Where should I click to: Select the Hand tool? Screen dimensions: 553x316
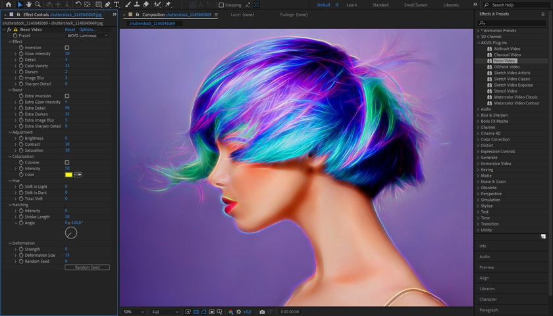pos(28,5)
